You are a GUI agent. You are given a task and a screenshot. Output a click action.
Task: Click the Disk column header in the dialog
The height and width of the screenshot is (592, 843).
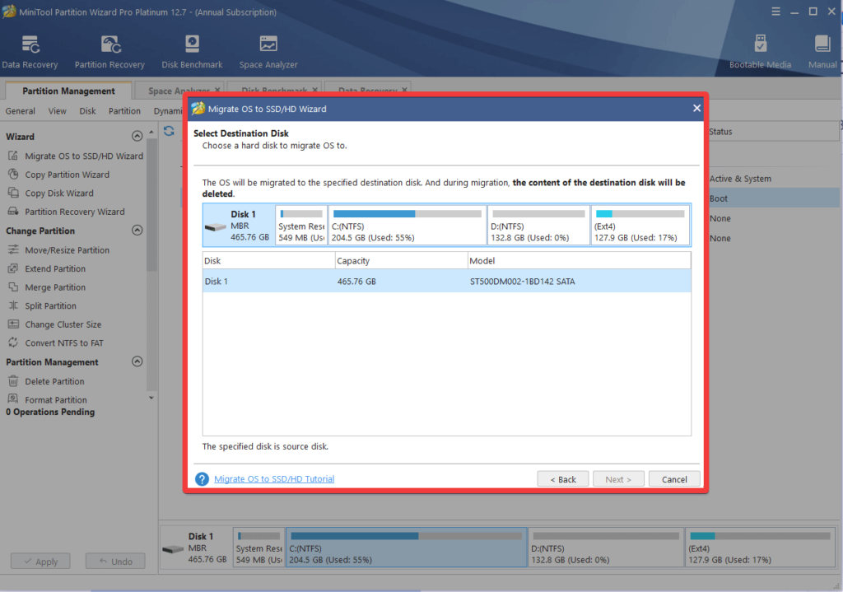(x=269, y=260)
